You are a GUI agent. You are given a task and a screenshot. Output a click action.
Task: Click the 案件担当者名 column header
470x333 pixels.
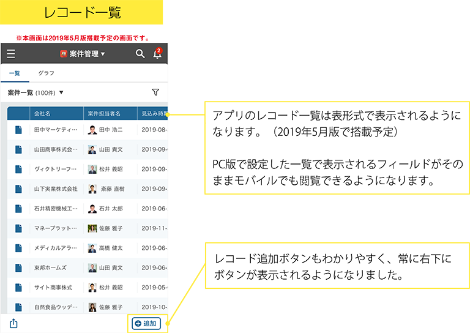pyautogui.click(x=110, y=114)
